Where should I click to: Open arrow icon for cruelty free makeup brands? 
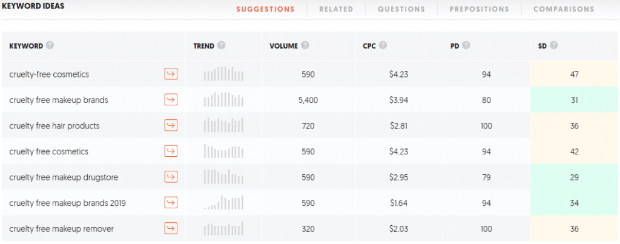click(171, 100)
